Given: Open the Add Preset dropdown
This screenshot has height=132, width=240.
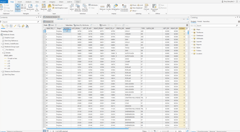Looking at the screenshot, I should pos(58,5).
